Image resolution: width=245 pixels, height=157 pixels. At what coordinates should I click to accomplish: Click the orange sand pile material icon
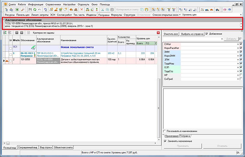click(x=212, y=10)
